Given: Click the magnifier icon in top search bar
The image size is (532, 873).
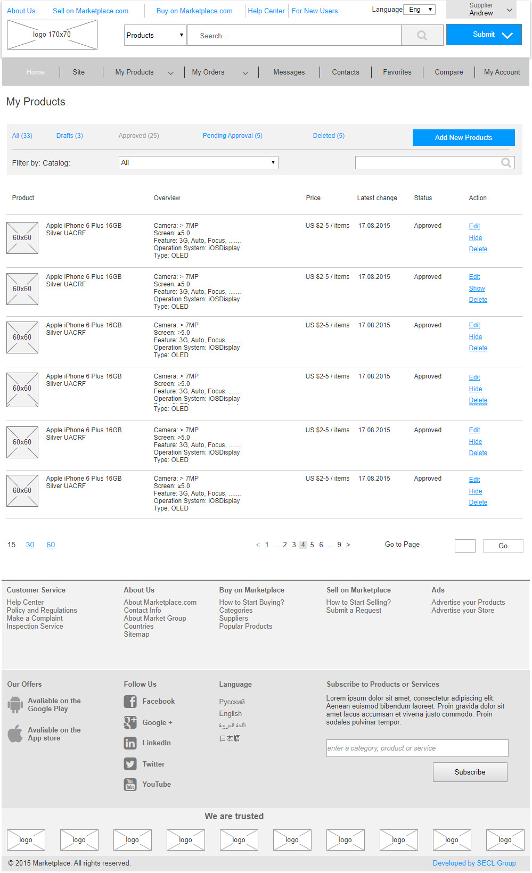Looking at the screenshot, I should pyautogui.click(x=422, y=35).
